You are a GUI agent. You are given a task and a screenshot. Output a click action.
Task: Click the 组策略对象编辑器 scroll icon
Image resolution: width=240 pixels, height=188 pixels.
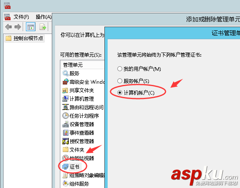(65, 175)
